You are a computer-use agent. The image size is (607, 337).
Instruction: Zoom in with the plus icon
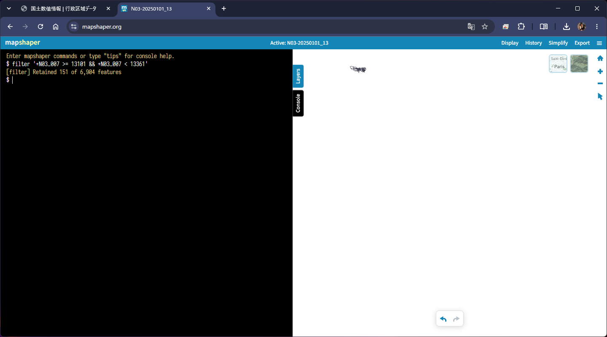click(600, 72)
